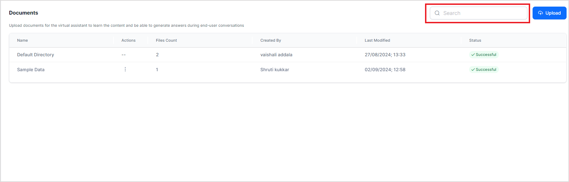
Task: Click the Actions column header
Action: tap(128, 41)
